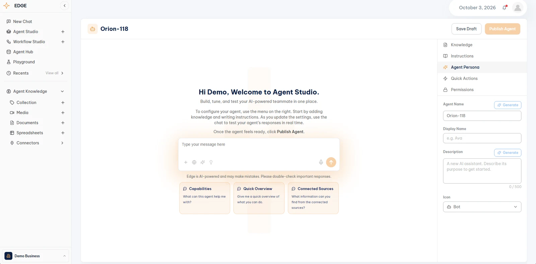Open the Permissions section
Viewport: 536px width, 264px height.
coord(482,90)
